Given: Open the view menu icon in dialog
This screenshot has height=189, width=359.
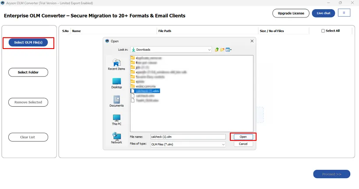Looking at the screenshot, I should coord(229,49).
